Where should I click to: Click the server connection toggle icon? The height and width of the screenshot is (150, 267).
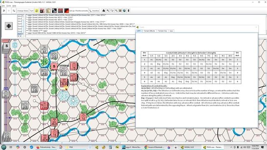[14, 11]
